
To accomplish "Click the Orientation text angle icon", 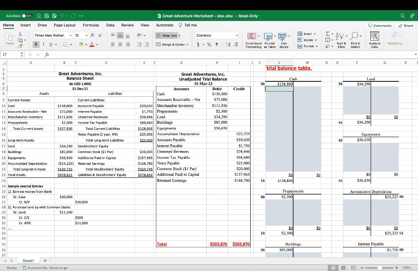I will (139, 35).
